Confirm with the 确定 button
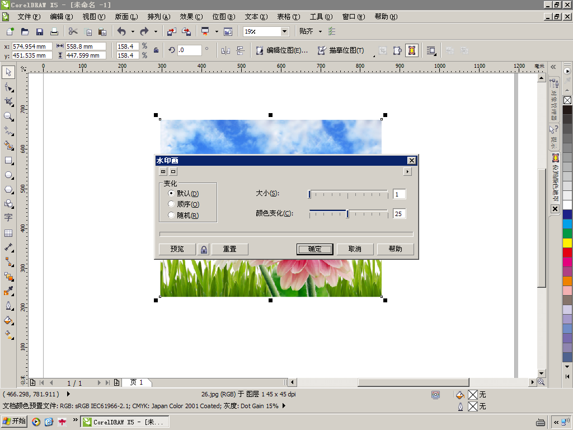 314,249
